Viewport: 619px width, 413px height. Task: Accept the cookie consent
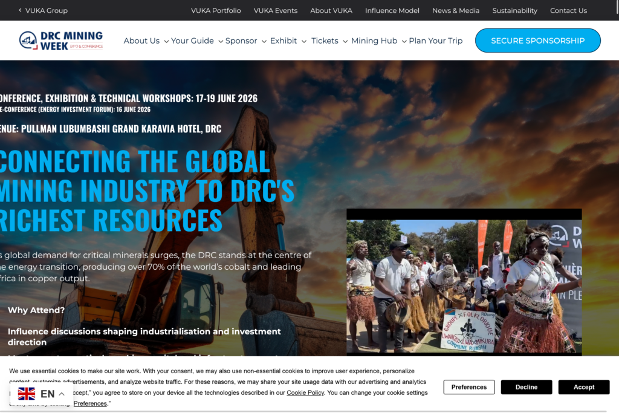[583, 387]
